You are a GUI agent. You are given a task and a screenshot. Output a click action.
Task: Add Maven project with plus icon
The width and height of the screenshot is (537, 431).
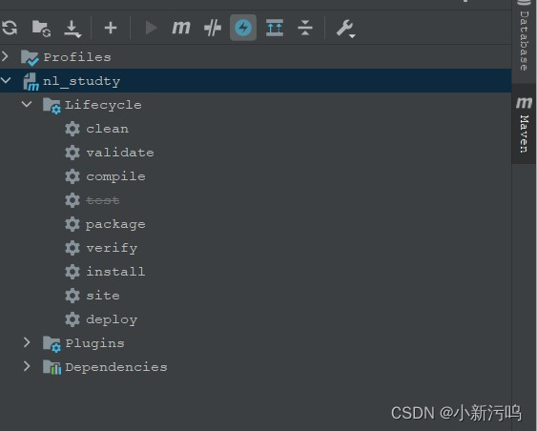111,28
